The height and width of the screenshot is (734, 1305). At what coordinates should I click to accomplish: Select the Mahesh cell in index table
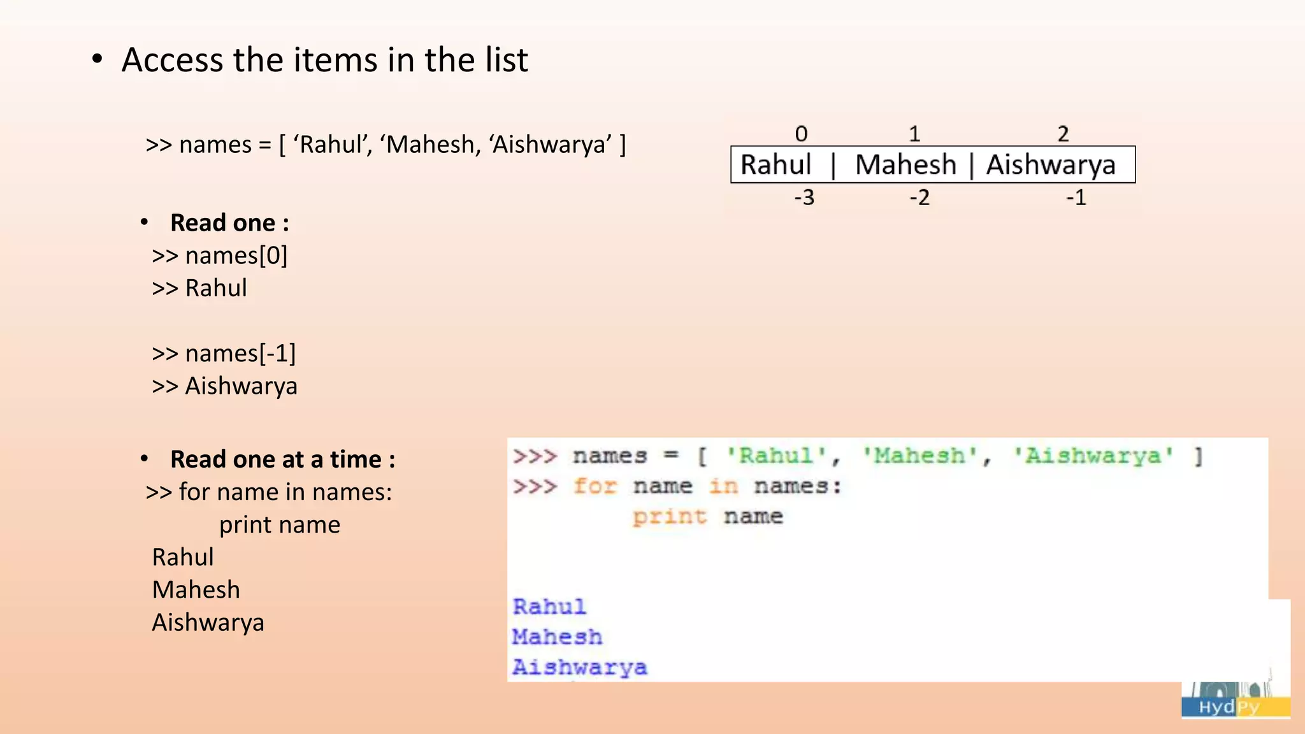coord(905,165)
